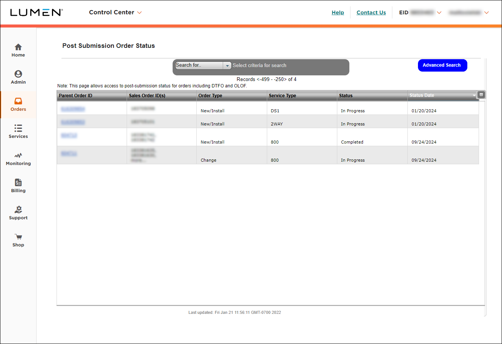502x344 pixels.
Task: Expand the EID dropdown in the header
Action: point(439,12)
